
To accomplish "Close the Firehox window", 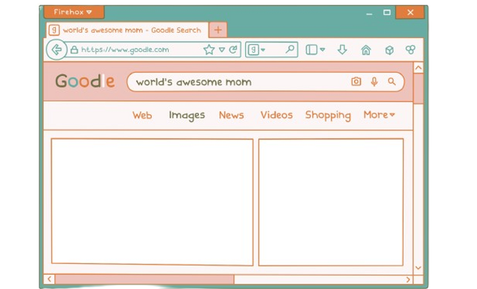I will 410,12.
